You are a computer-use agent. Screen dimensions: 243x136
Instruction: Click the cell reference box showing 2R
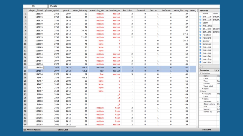35,6
